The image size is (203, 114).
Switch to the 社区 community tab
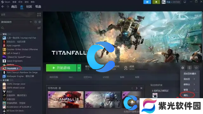point(29,7)
